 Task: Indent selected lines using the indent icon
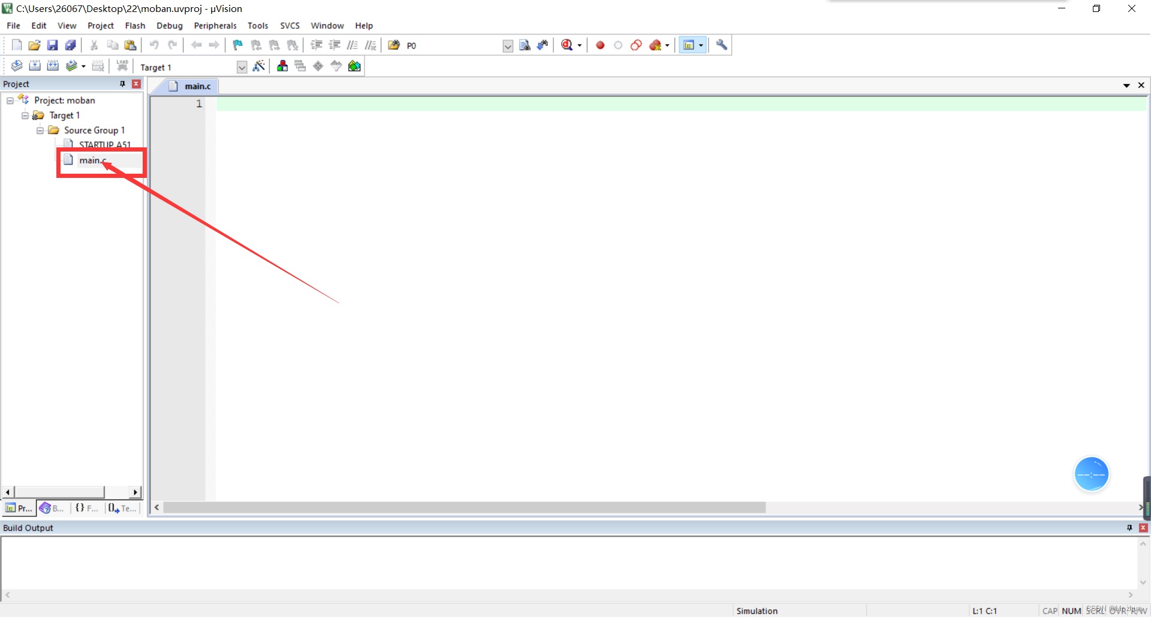point(317,45)
